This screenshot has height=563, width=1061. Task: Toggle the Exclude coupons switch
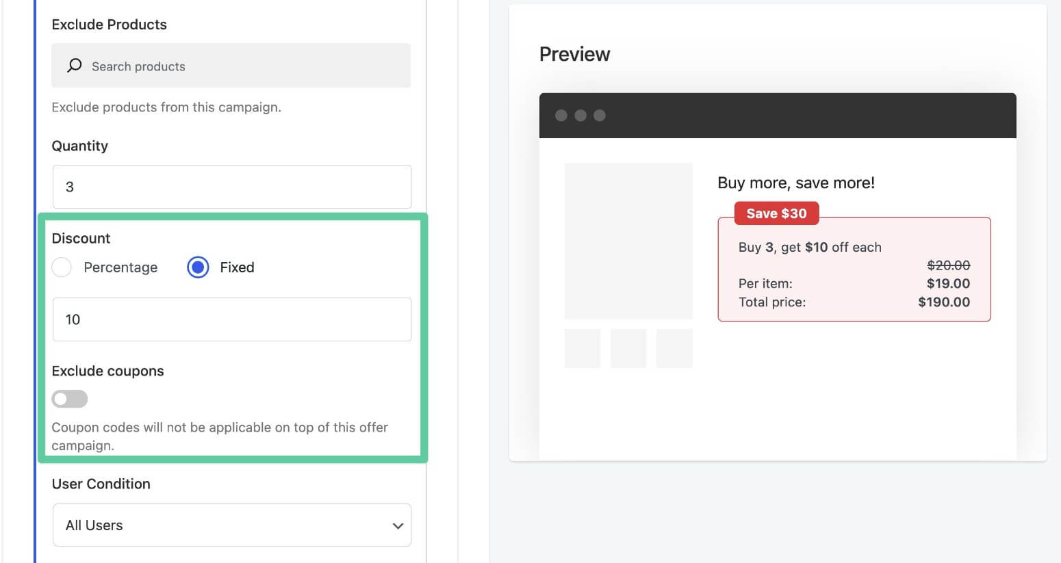click(70, 399)
